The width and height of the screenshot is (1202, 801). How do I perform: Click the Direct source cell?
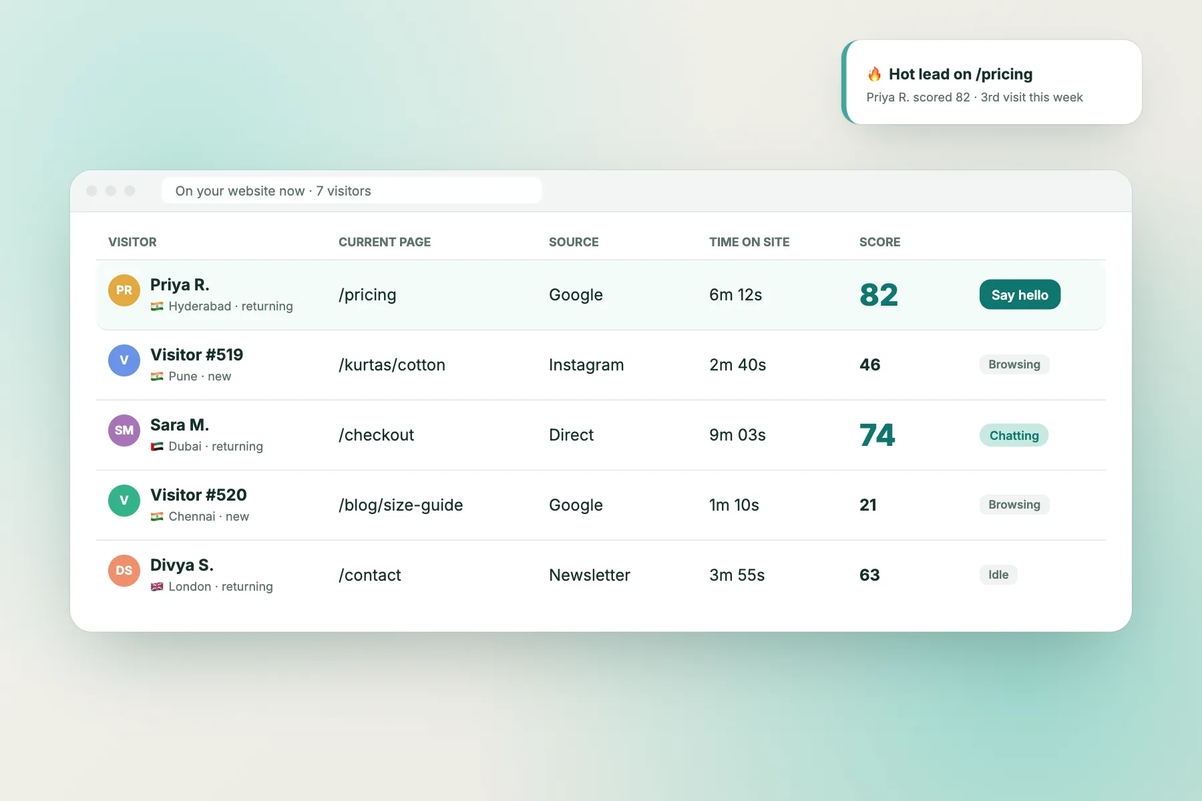571,435
